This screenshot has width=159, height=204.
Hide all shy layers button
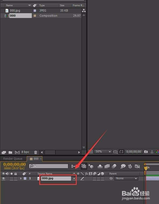[x=100, y=166]
